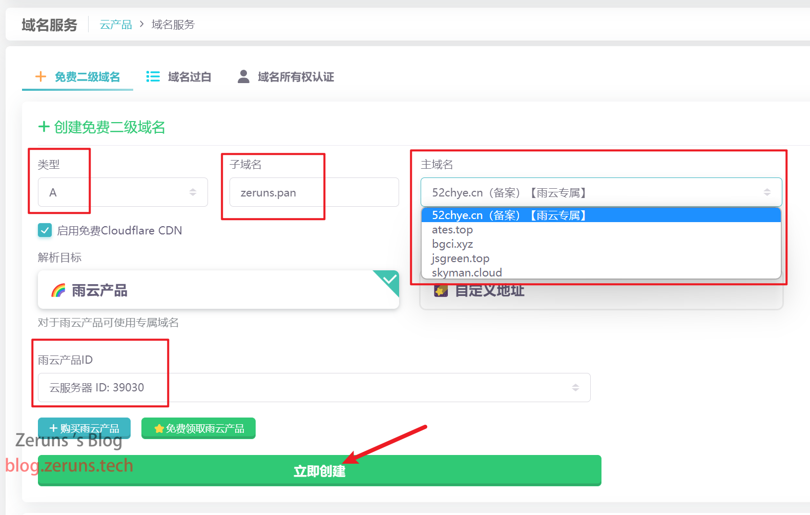Click the star icon on 免费领取雨云产品
The height and width of the screenshot is (515, 810).
[159, 428]
